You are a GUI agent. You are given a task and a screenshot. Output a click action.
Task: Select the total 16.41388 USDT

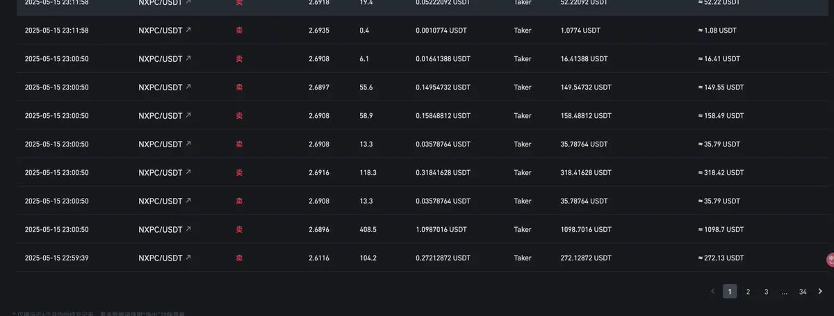pos(584,59)
